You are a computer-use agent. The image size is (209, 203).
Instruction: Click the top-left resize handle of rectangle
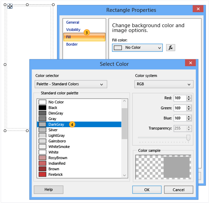[x=5, y=5]
